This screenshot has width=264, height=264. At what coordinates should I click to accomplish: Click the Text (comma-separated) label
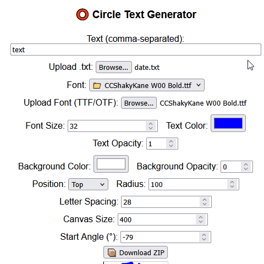tap(135, 38)
